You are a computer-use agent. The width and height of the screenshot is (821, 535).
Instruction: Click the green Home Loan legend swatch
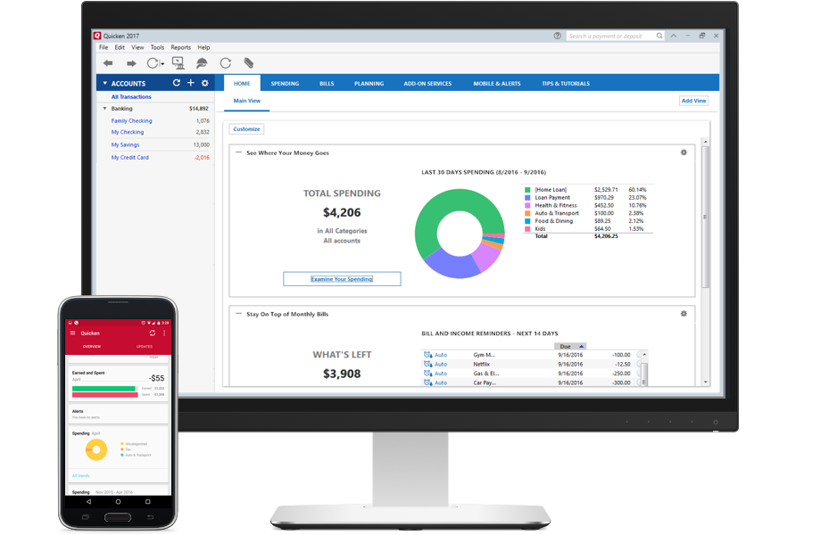527,190
